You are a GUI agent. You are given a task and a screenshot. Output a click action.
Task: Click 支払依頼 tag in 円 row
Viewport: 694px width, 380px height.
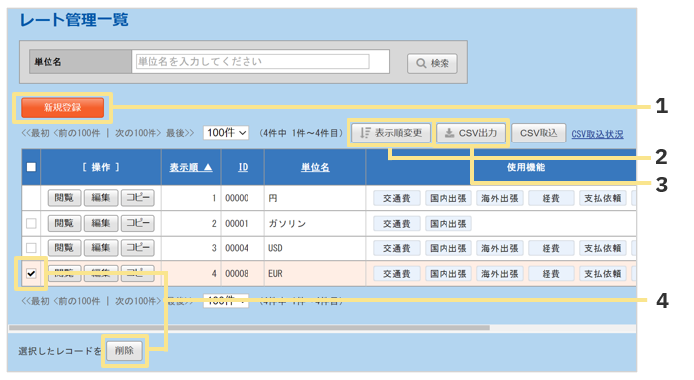point(602,198)
